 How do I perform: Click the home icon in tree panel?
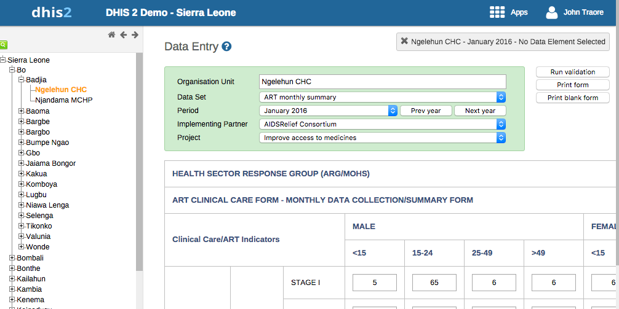[111, 35]
